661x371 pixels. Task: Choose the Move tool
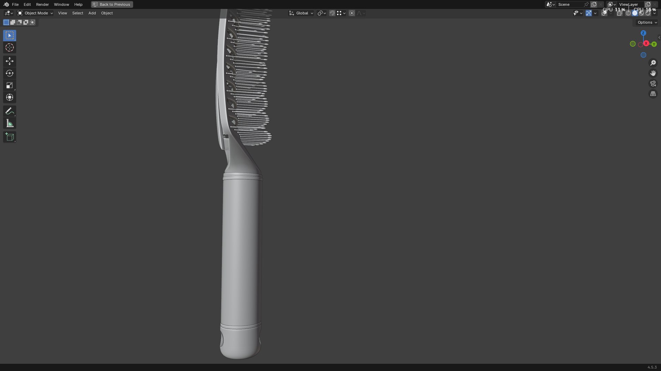click(10, 61)
